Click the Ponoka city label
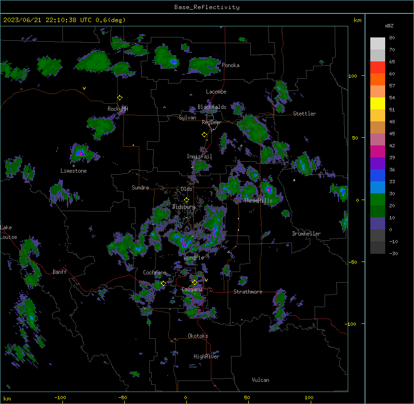Screen dimensions: 414x404 (231, 65)
